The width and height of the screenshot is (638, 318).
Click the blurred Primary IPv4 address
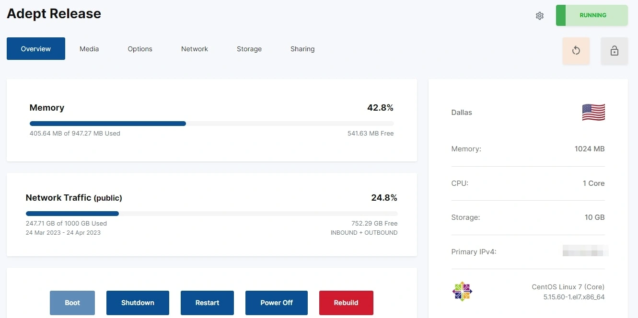point(585,251)
